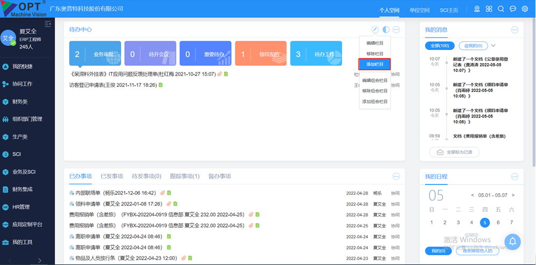Open the chat message bubble icon

pos(513,9)
